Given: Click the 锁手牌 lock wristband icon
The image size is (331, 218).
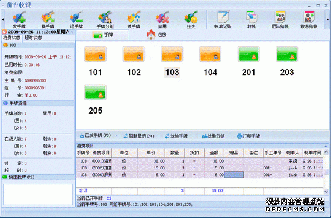Looking at the screenshot, I should point(134,19).
